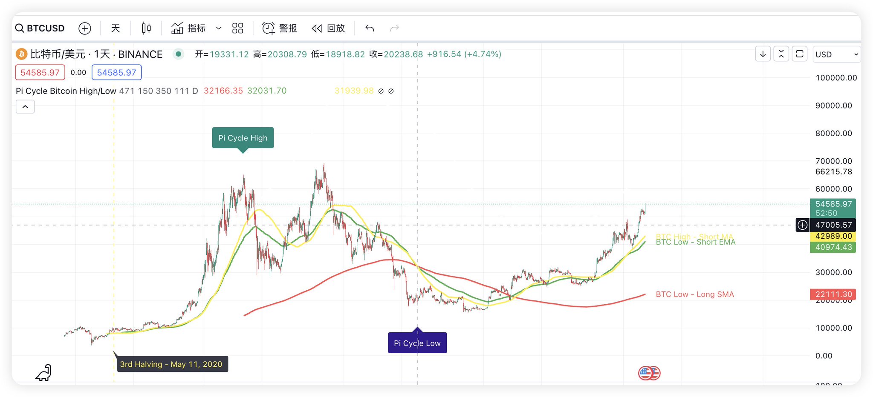
Task: Click the plus button at price 47005.57
Action: 803,225
